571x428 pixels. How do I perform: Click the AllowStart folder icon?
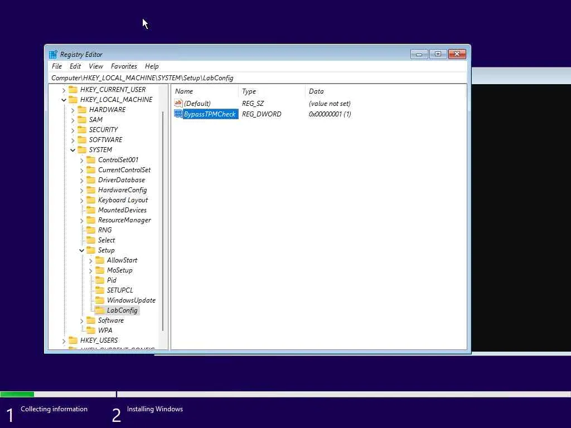(100, 260)
